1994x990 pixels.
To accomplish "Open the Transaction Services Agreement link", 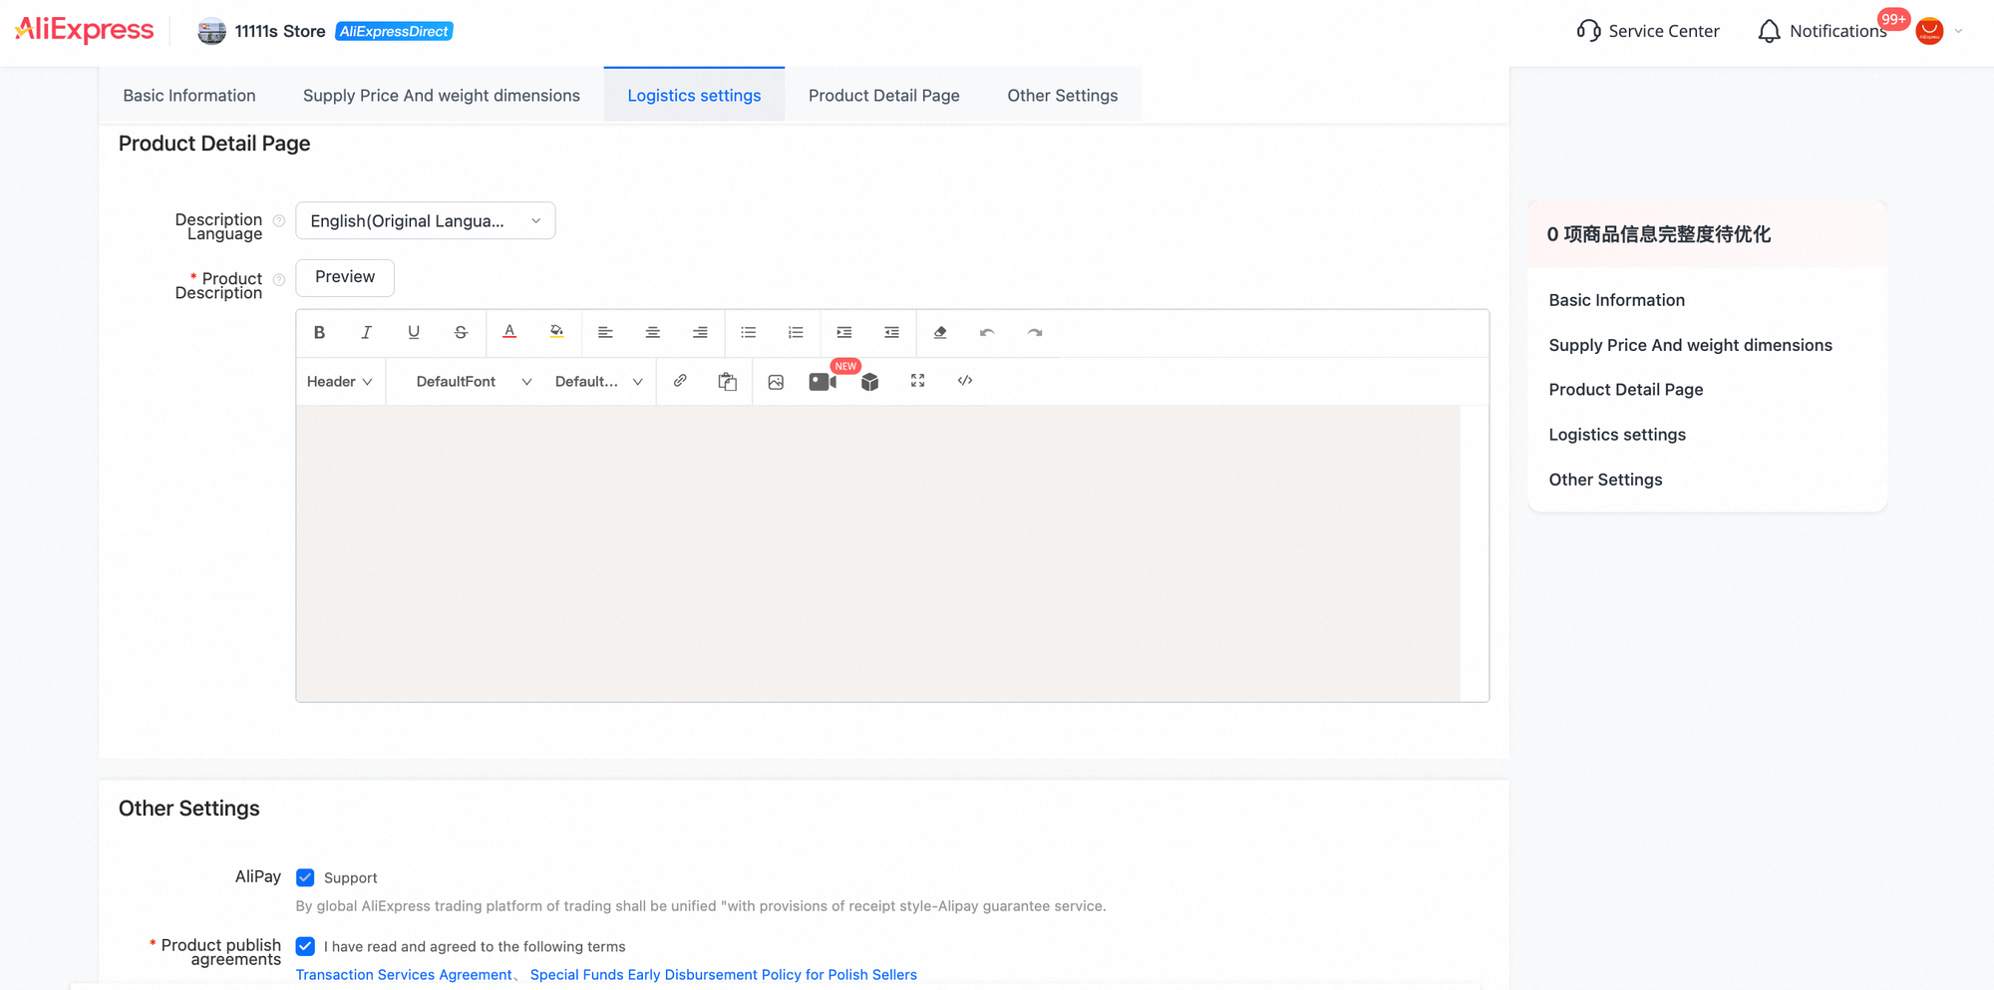I will [x=404, y=975].
